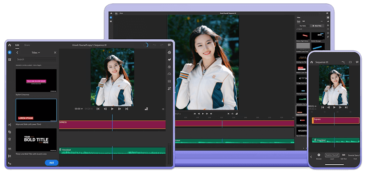The height and width of the screenshot is (171, 367).
Task: Toggle loop playback in laptop window
Action: coord(232,114)
